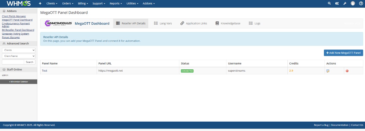
Task: Switch to the Lang Vars tab
Action: [x=163, y=23]
